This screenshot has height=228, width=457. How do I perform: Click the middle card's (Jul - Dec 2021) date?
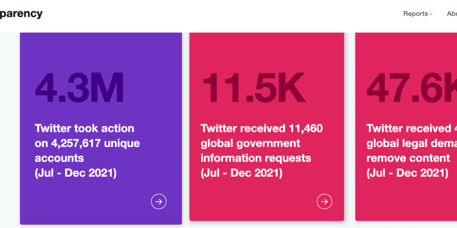point(242,173)
